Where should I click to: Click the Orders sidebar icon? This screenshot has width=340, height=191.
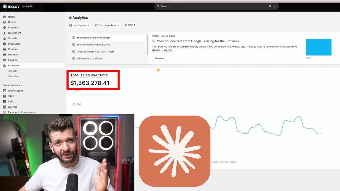point(5,22)
